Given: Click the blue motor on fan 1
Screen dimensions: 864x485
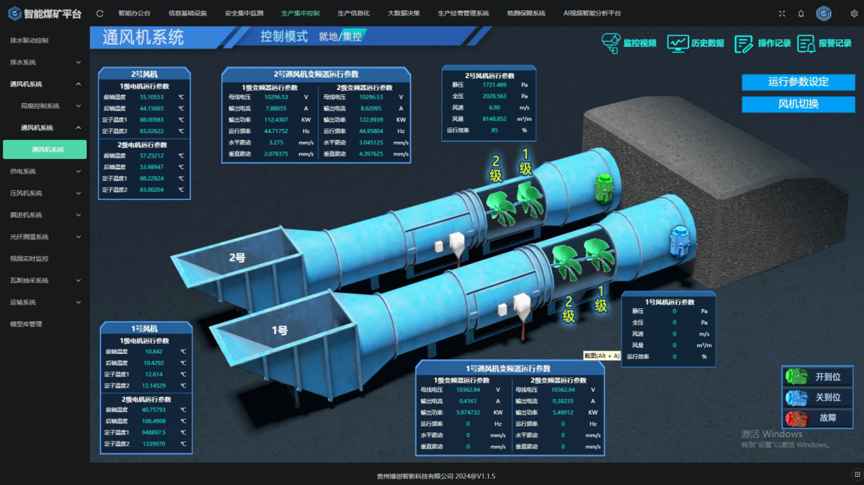Looking at the screenshot, I should (x=679, y=241).
